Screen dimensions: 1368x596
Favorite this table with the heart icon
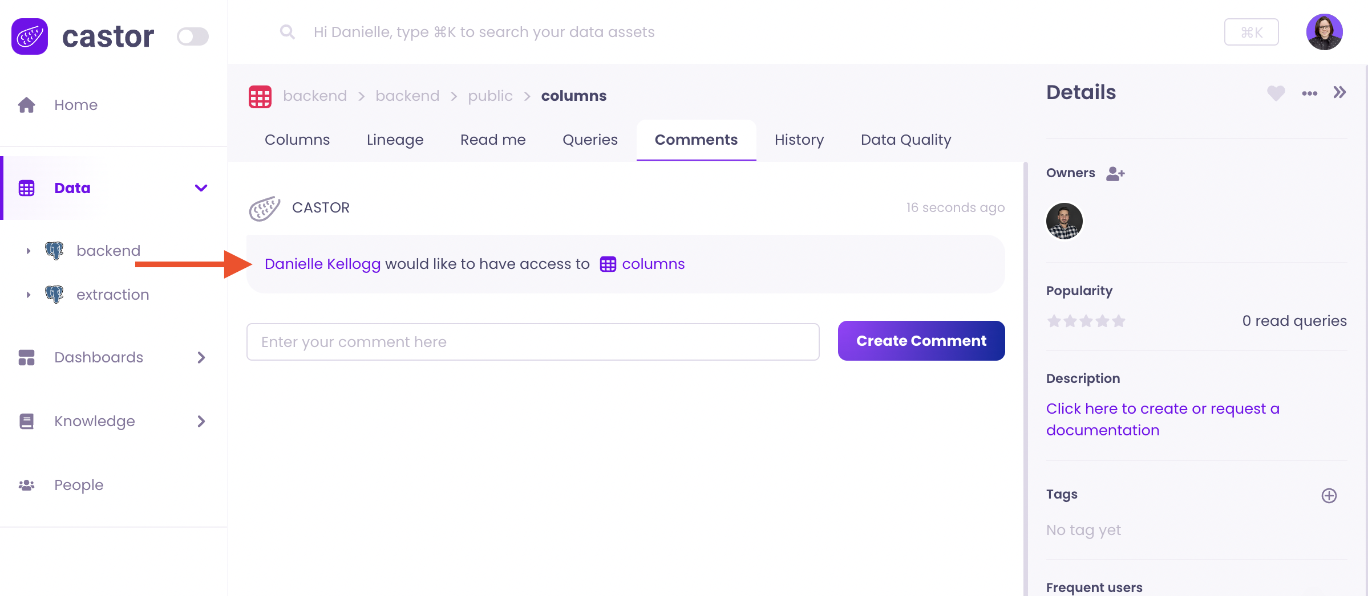[x=1276, y=93]
